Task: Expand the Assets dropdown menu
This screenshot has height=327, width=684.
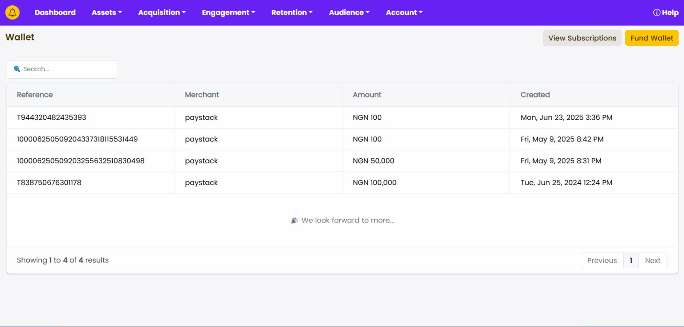Action: 106,12
